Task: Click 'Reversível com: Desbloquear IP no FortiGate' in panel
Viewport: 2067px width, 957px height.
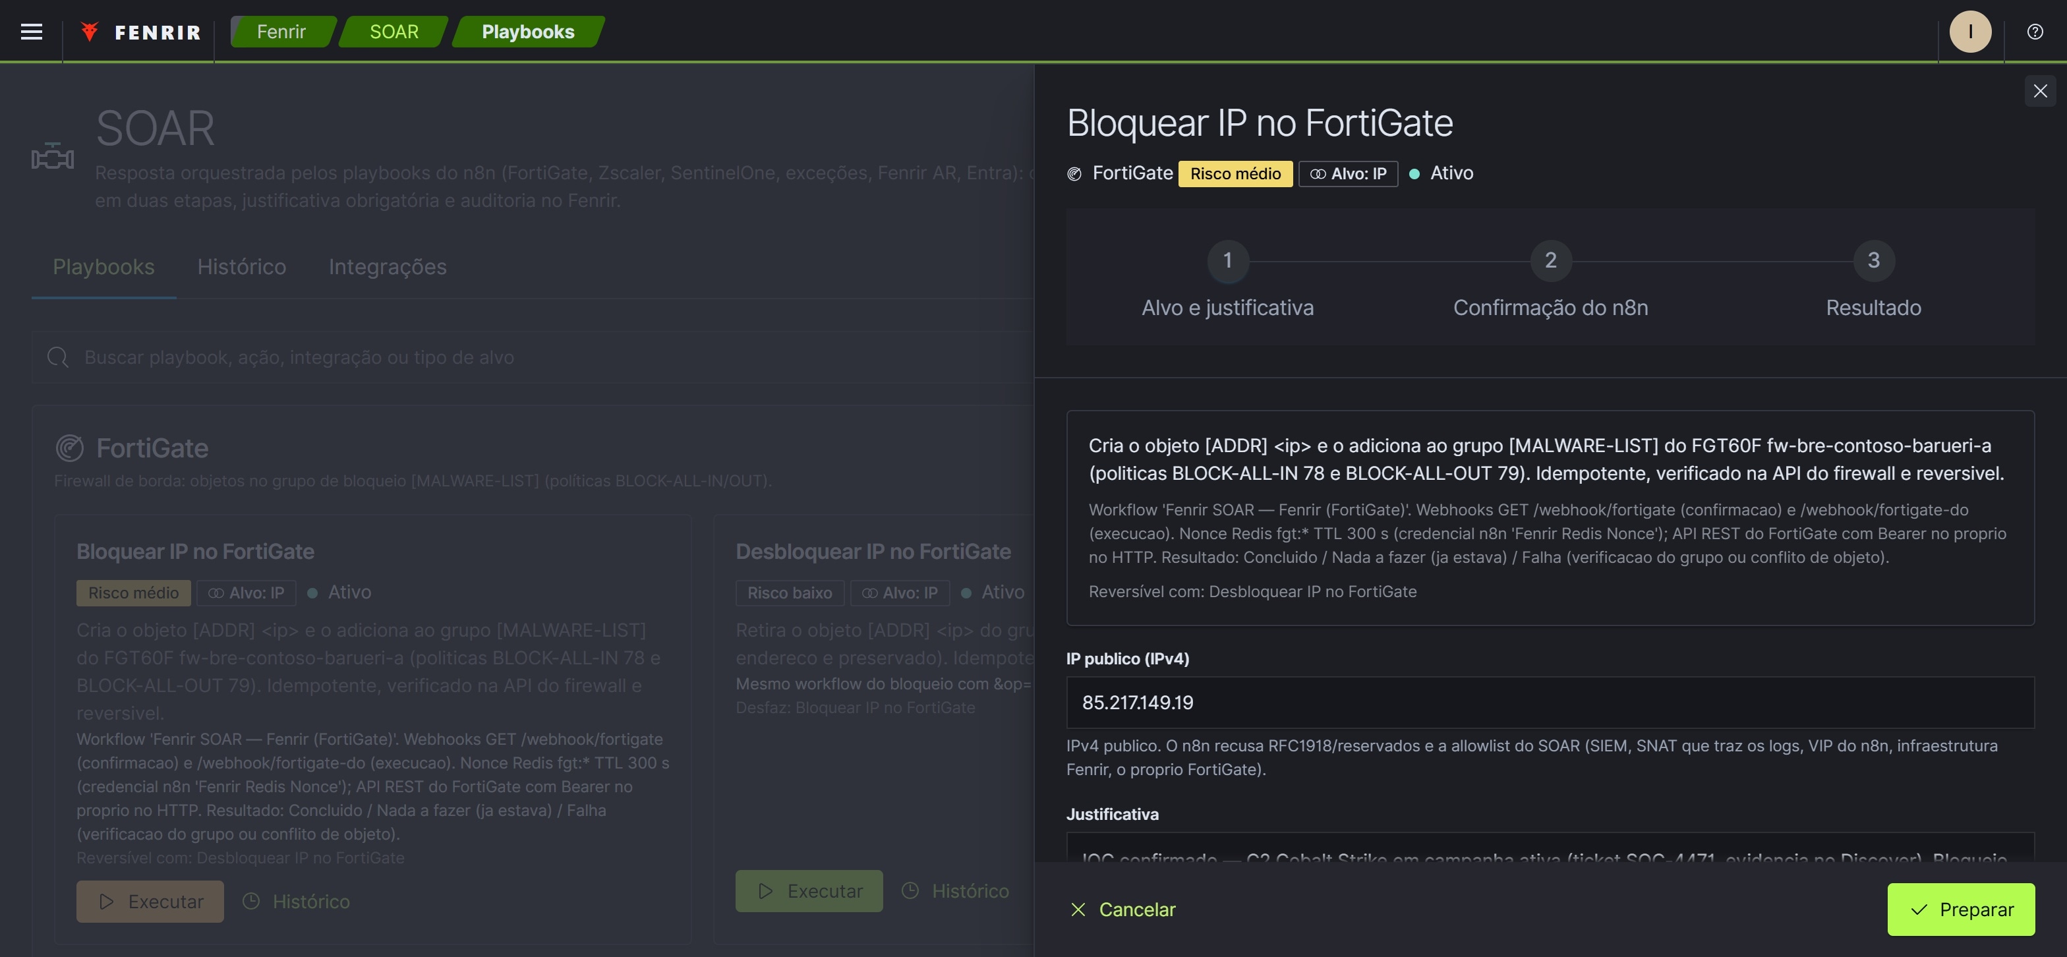Action: coord(1252,591)
